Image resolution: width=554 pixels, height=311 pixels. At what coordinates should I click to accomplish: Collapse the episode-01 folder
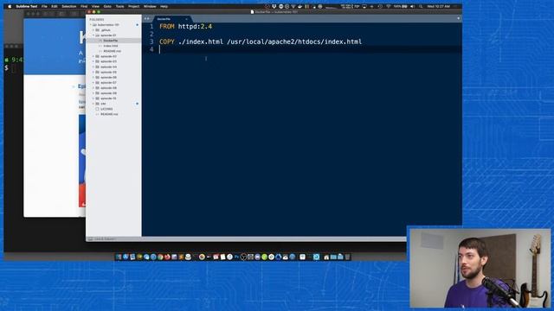click(93, 35)
